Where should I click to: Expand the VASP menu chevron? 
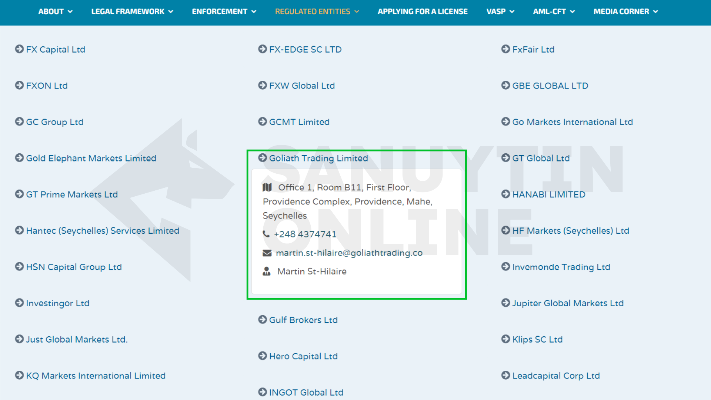[512, 11]
